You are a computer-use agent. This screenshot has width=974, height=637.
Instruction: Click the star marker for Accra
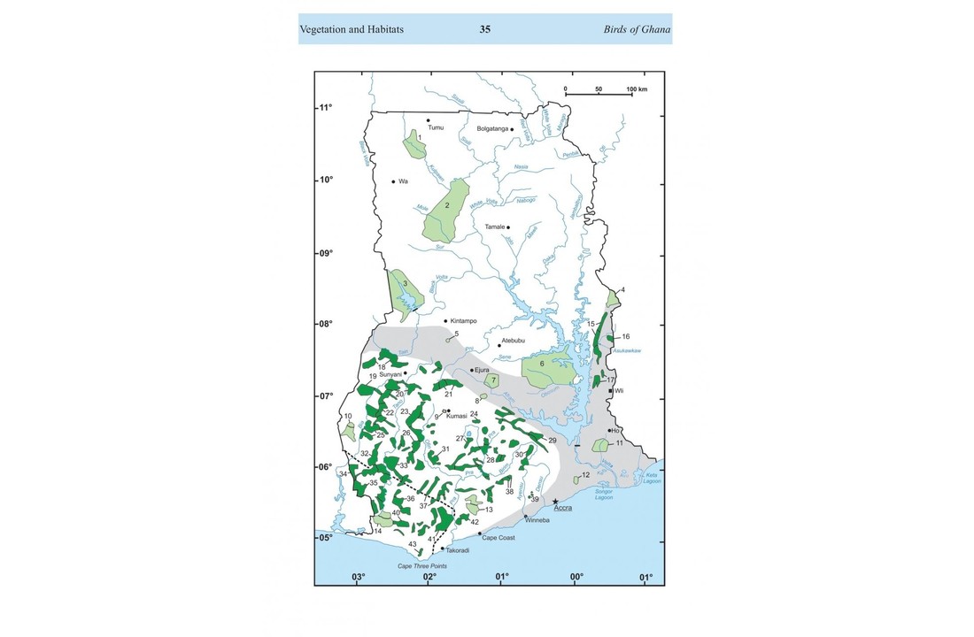point(555,501)
